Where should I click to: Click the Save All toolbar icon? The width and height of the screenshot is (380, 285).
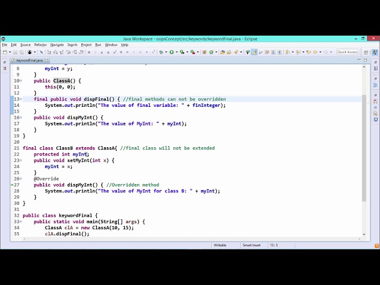pos(21,52)
